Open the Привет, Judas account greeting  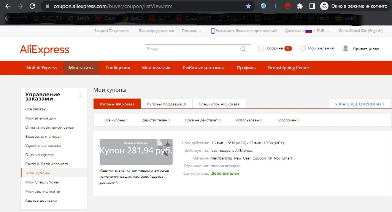click(x=366, y=49)
